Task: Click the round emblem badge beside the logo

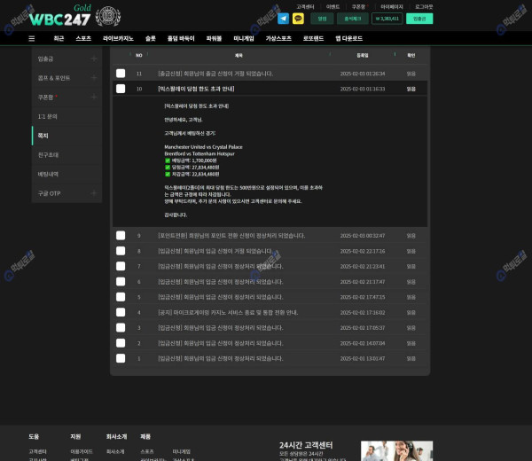Action: [x=108, y=16]
